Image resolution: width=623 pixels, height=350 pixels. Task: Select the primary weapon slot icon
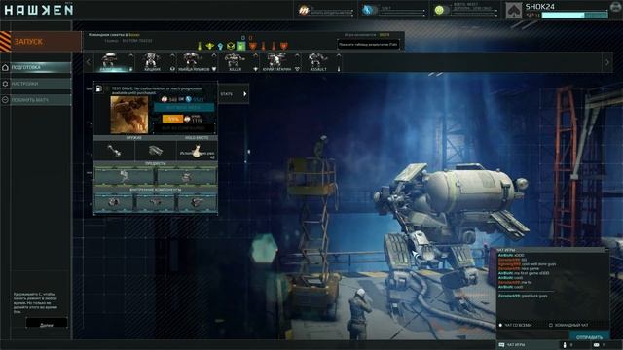114,151
